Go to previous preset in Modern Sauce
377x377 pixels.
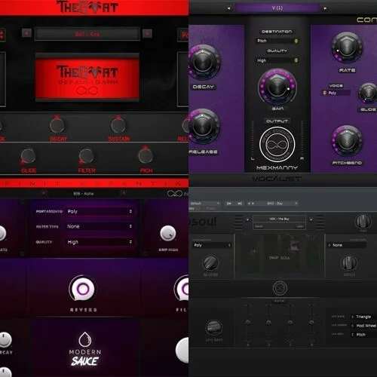tap(44, 193)
